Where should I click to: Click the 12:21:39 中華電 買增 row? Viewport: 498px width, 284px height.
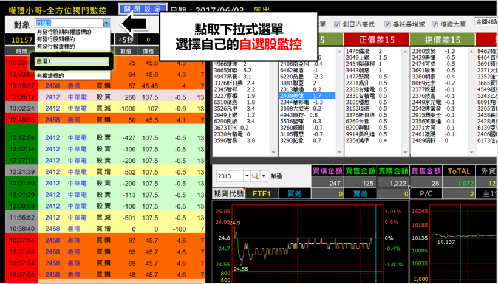(105, 172)
